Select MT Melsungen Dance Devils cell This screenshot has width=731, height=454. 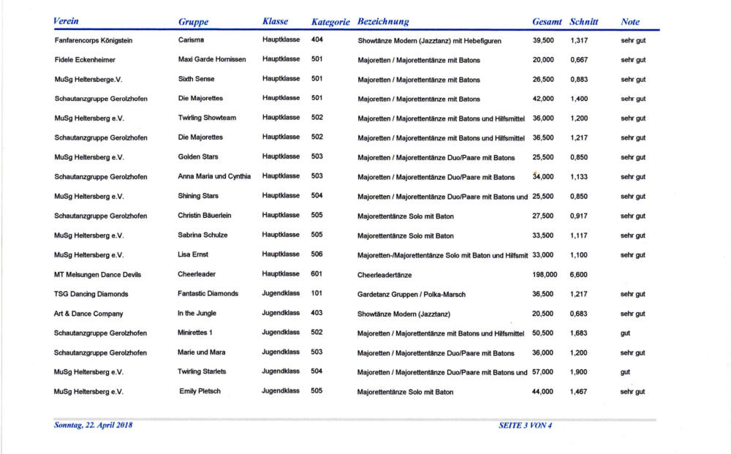pos(97,275)
